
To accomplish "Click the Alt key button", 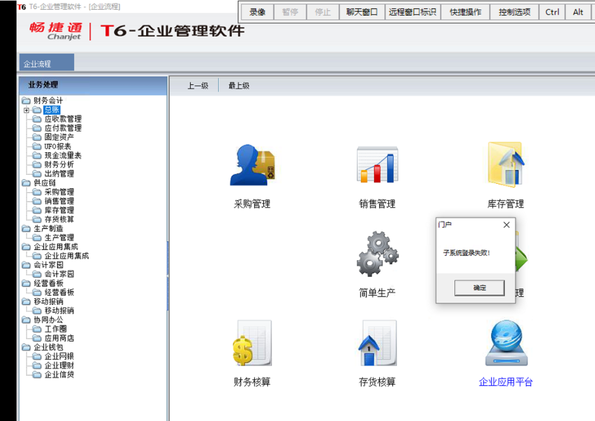I will tap(578, 12).
